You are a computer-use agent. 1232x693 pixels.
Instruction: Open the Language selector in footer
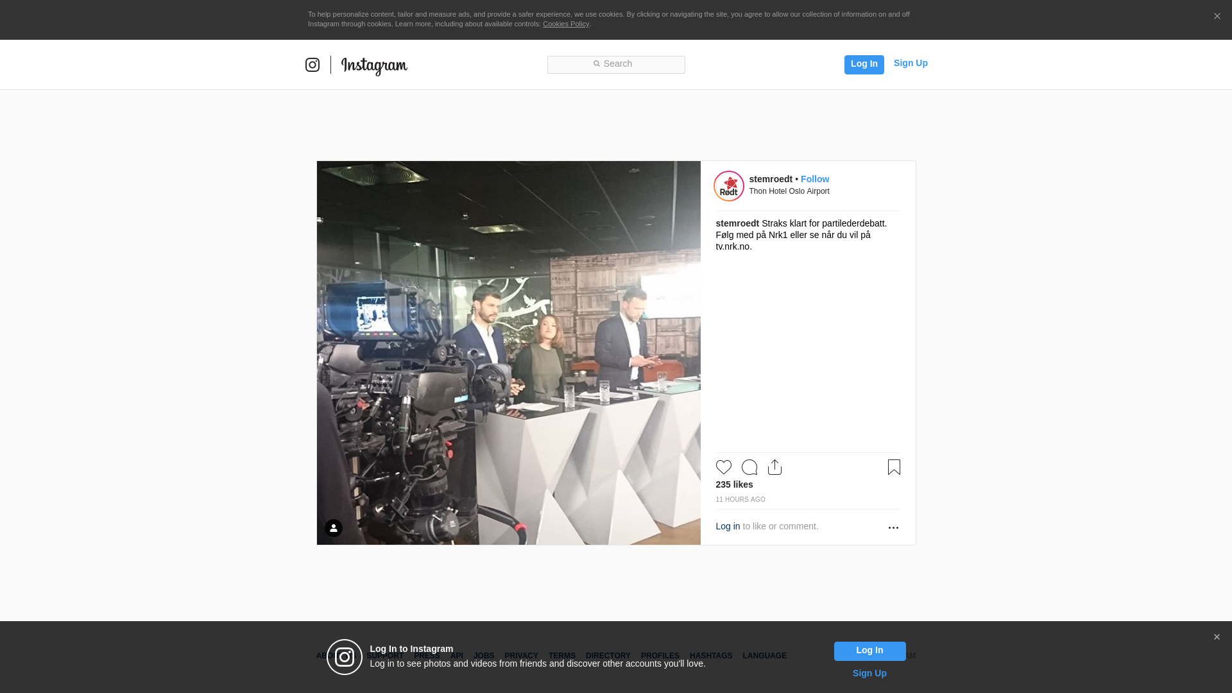[764, 656]
